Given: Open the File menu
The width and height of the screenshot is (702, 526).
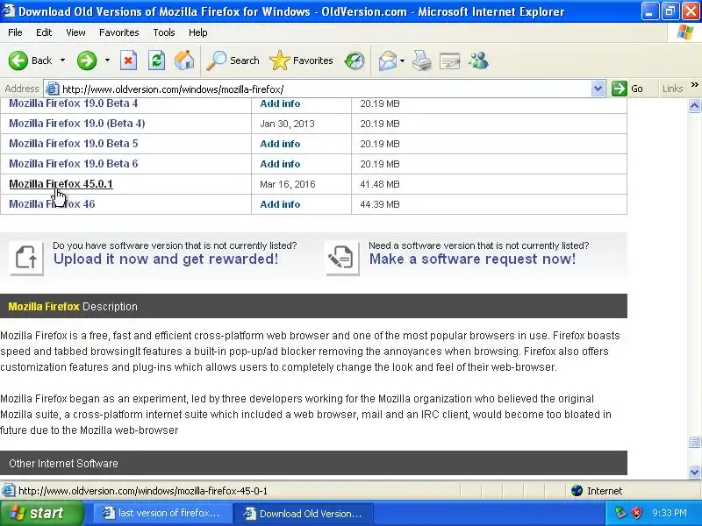Looking at the screenshot, I should tap(15, 32).
